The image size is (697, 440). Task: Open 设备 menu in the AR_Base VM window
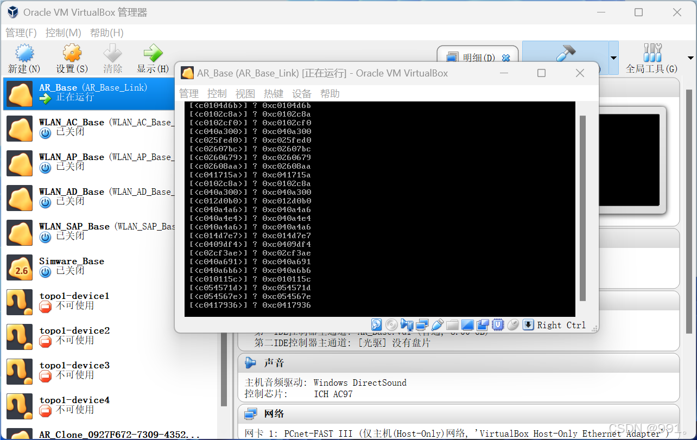[x=302, y=93]
